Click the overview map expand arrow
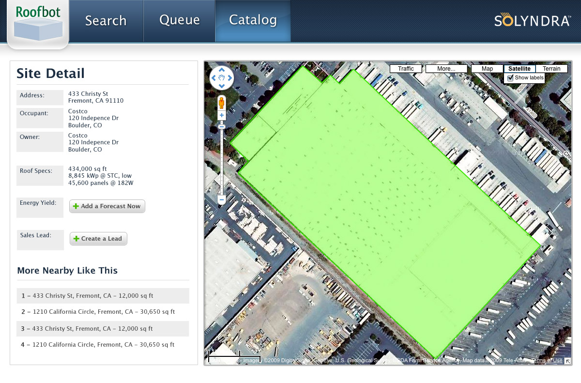This screenshot has width=581, height=383. (568, 361)
